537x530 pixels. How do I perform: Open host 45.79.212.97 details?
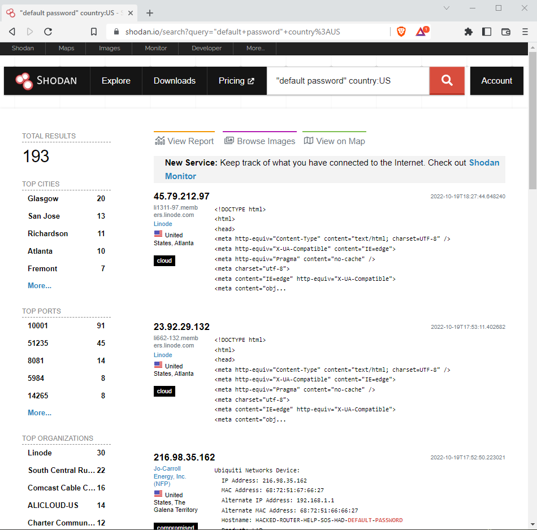181,196
